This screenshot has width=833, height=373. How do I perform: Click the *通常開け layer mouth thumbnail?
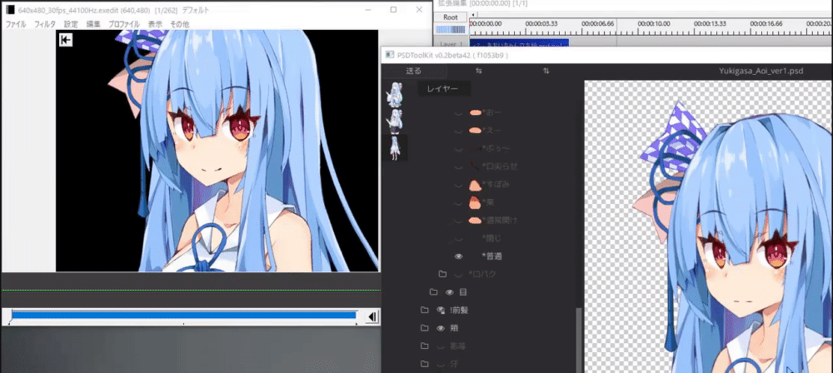click(x=475, y=220)
